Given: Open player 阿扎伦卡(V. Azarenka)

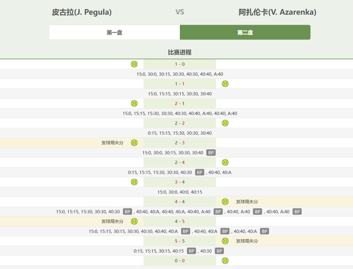Looking at the screenshot, I should click(x=277, y=12).
